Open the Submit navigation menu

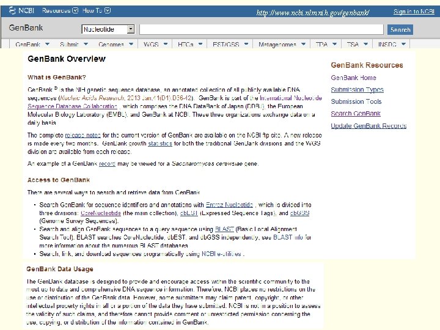74,45
